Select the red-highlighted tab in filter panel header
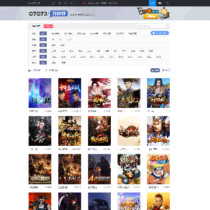 [x=48, y=26]
